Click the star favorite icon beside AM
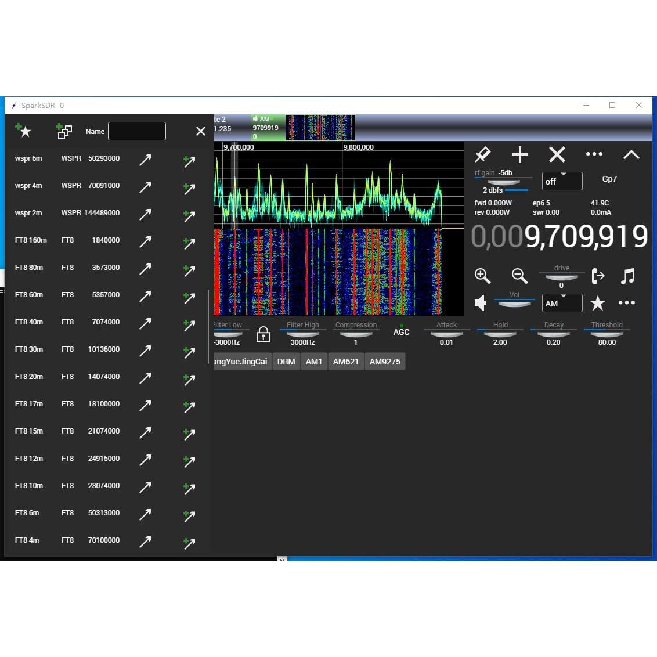The height and width of the screenshot is (657, 657). [x=597, y=303]
